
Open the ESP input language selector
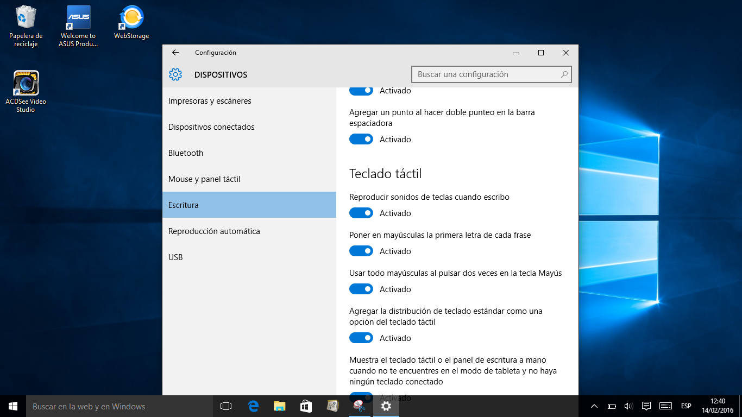686,406
